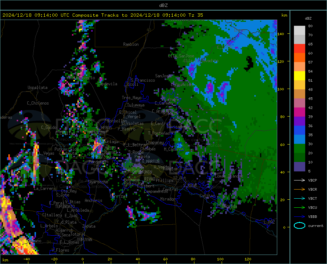Image resolution: width=327 pixels, height=264 pixels.
Task: Select the Mirador place label
Action: [168, 199]
